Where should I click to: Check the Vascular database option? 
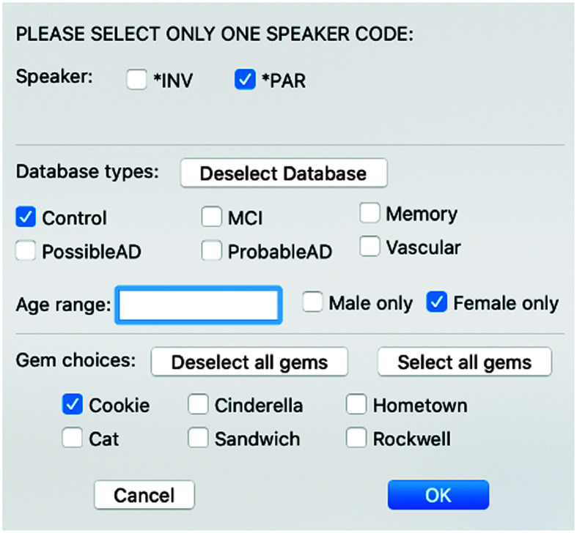click(370, 247)
